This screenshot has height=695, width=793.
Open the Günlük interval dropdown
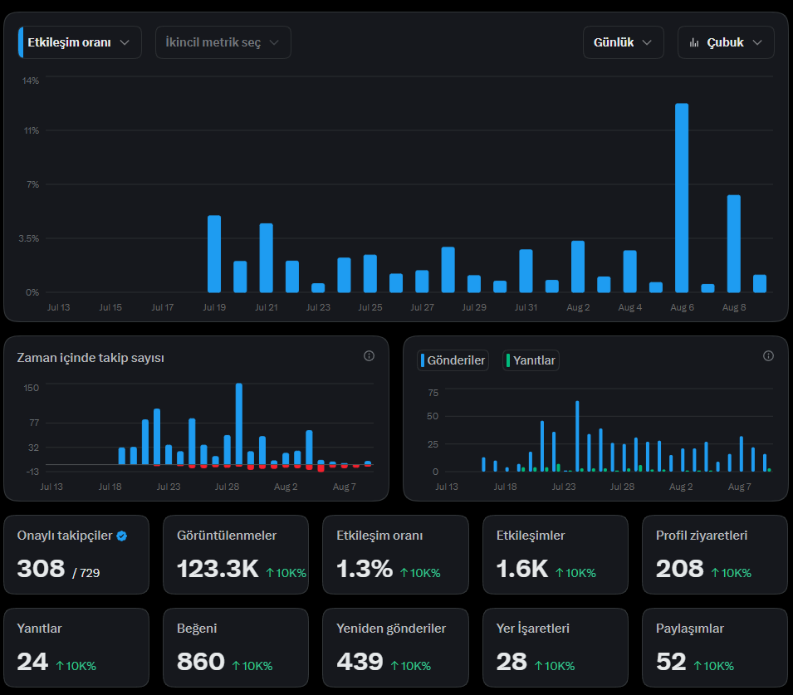623,42
